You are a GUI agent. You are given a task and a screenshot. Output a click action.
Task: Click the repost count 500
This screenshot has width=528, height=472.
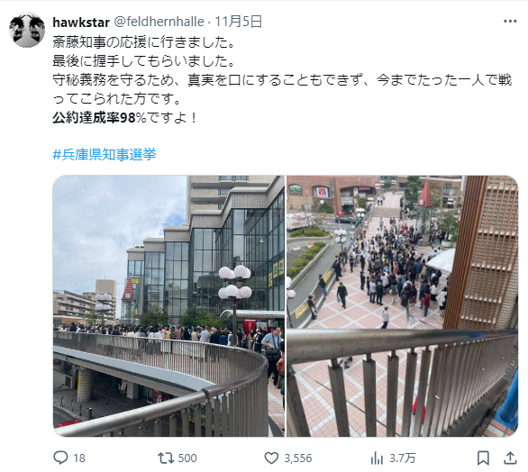click(187, 458)
